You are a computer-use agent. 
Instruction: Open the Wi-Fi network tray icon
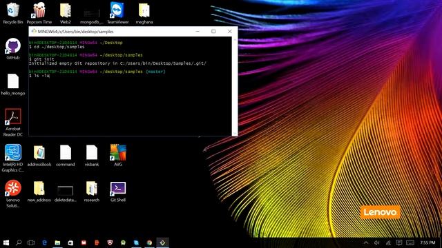(388, 242)
